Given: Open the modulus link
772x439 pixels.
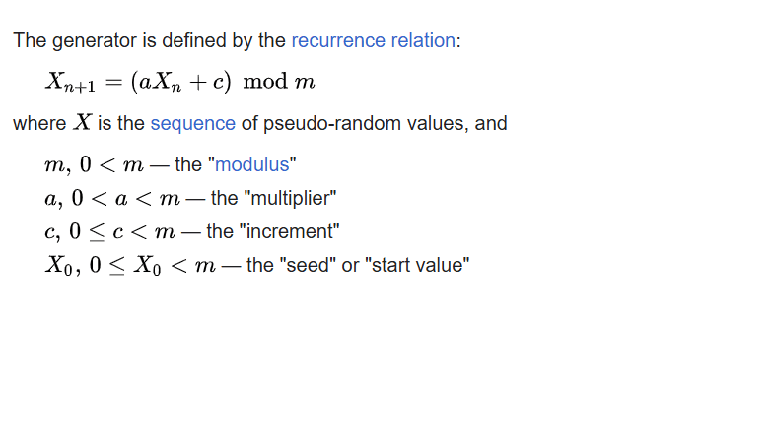Looking at the screenshot, I should 252,164.
